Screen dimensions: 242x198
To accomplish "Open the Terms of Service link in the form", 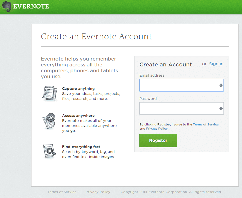I will 206,125.
